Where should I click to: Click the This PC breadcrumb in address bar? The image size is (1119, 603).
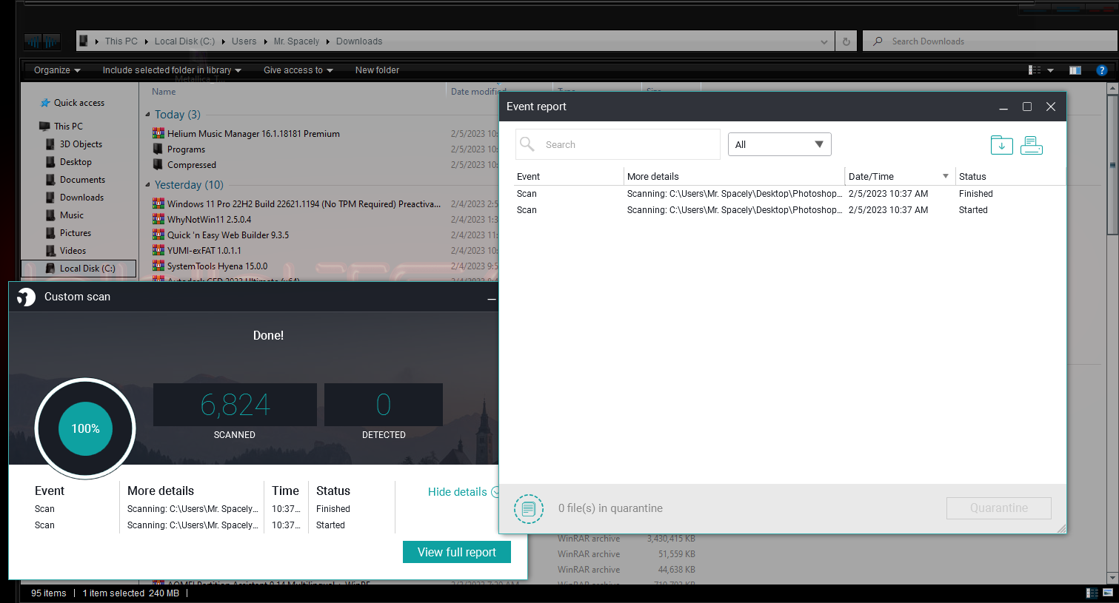(121, 41)
